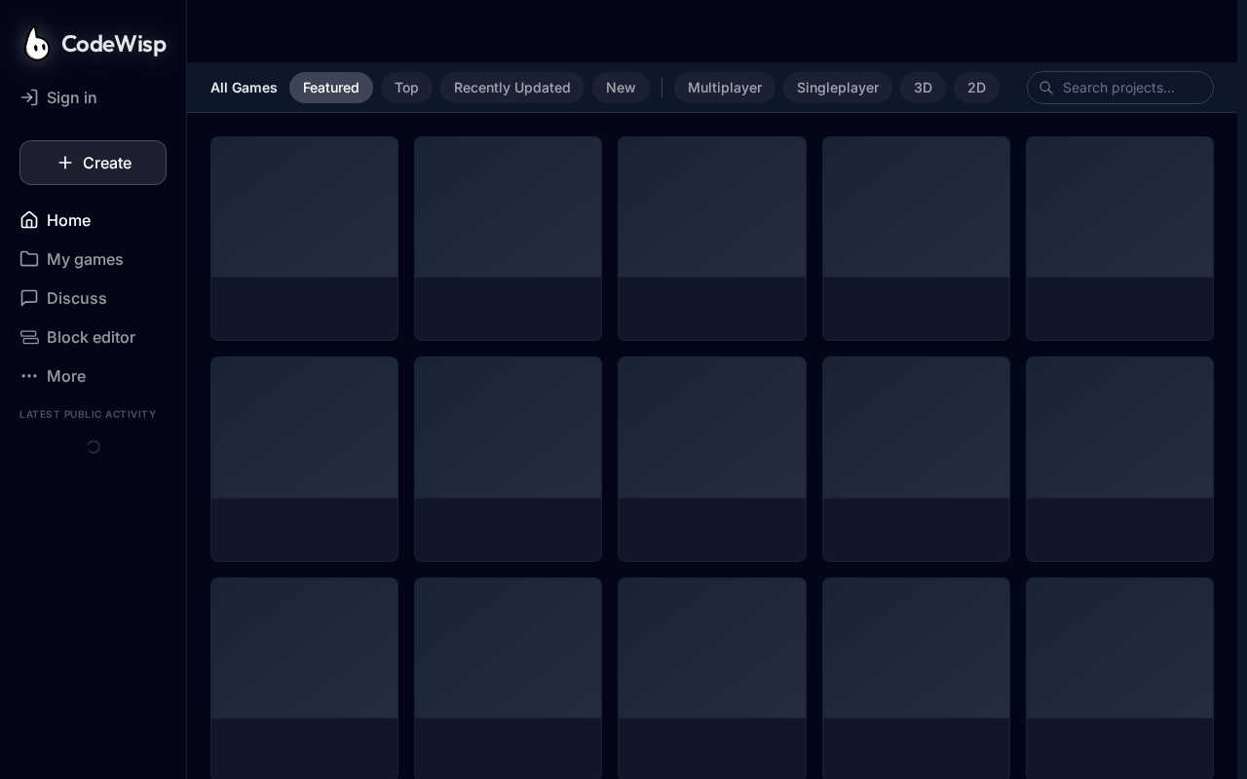Viewport: 1247px width, 779px height.
Task: Open the first game card placeholder
Action: click(x=304, y=239)
